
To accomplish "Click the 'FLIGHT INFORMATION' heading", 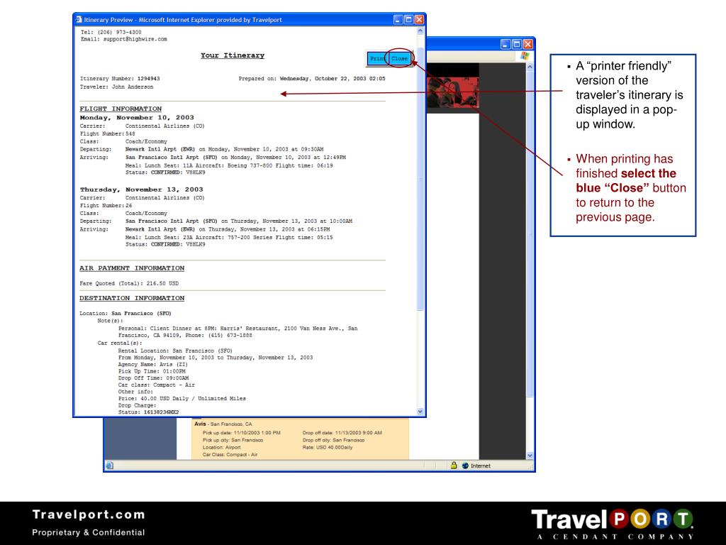I will click(121, 109).
